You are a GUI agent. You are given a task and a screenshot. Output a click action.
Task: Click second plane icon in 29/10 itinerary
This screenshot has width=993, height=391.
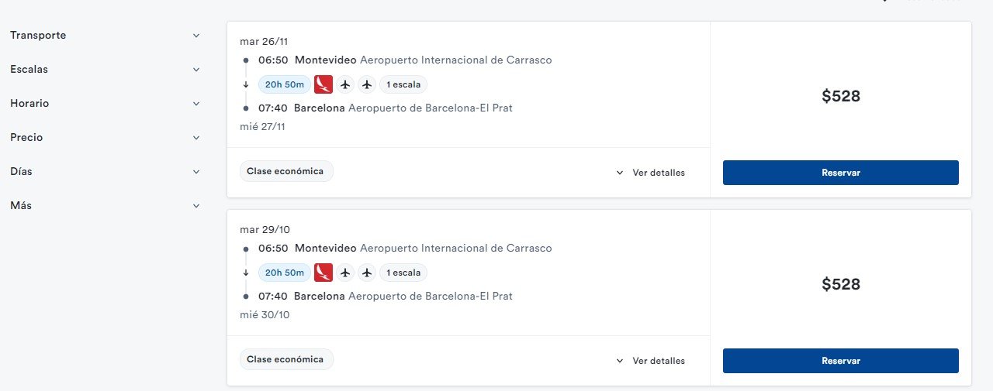367,273
